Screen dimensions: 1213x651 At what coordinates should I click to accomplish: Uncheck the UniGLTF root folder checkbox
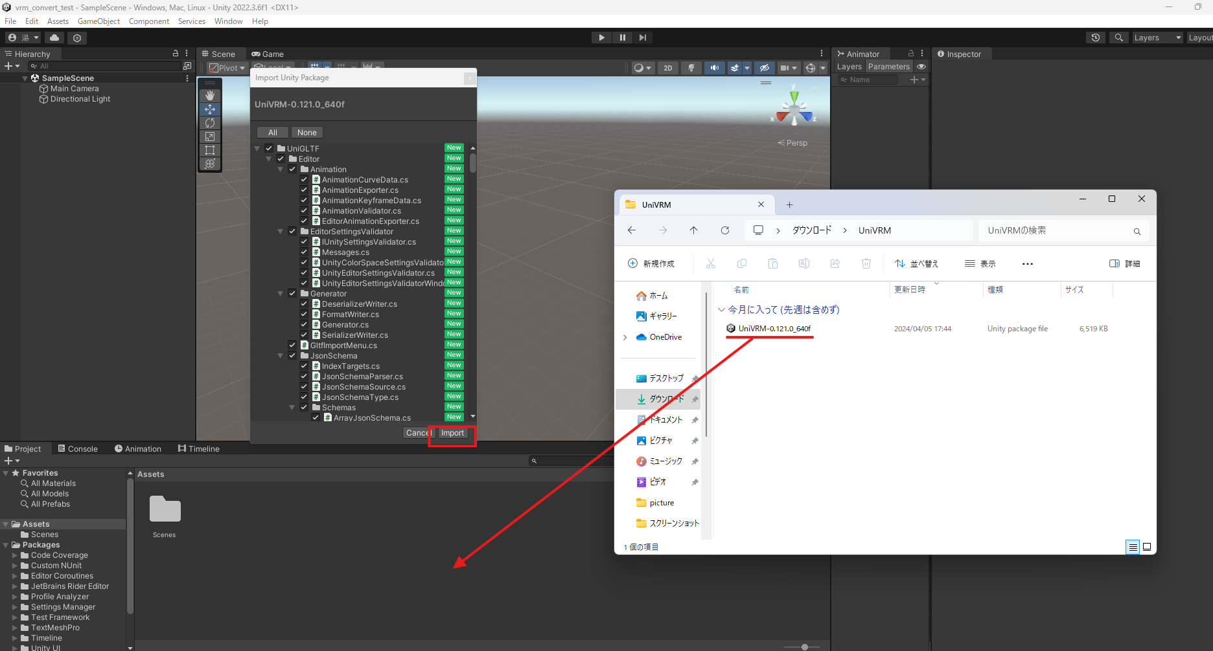[x=269, y=149]
